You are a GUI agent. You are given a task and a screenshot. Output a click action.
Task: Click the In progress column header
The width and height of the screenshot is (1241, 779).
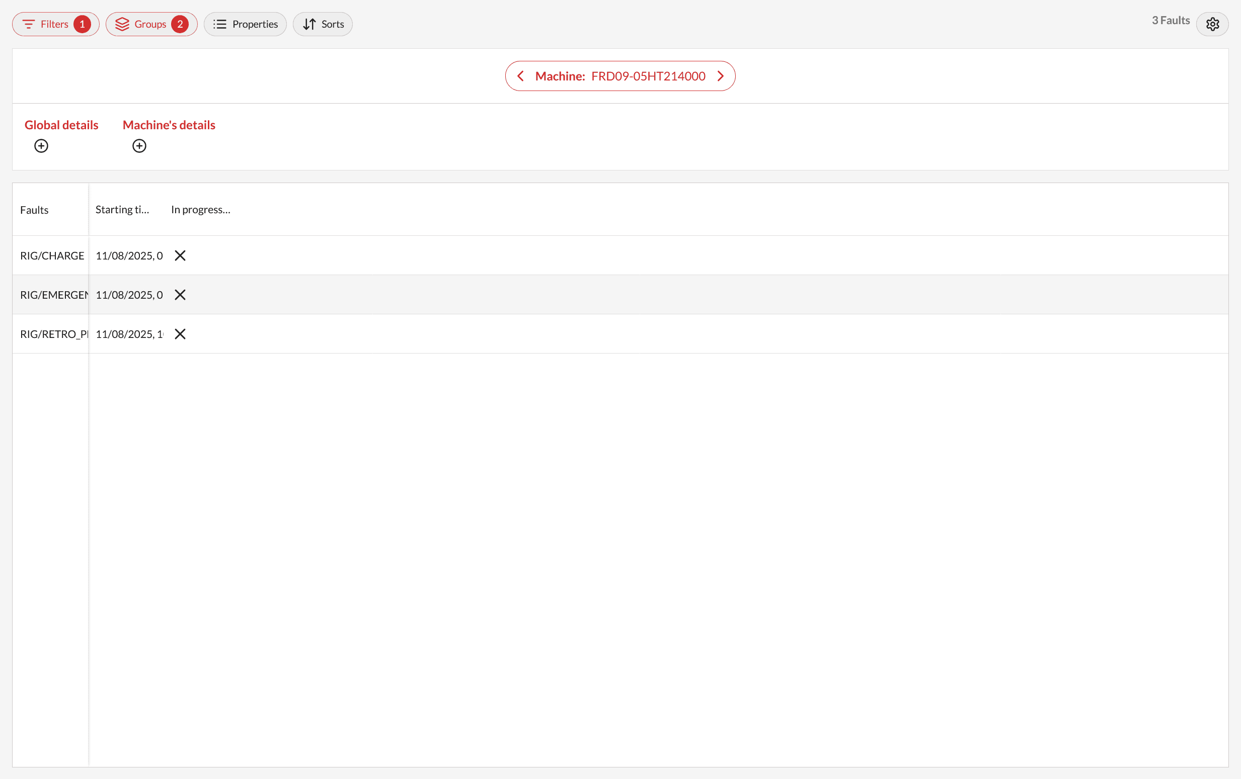click(200, 210)
